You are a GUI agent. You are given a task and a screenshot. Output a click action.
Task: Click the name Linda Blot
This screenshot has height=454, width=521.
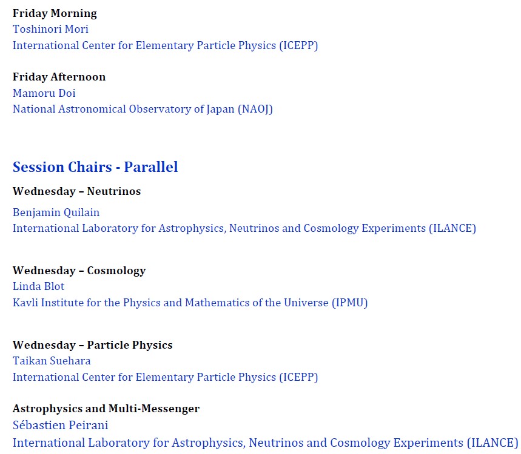pyautogui.click(x=38, y=286)
